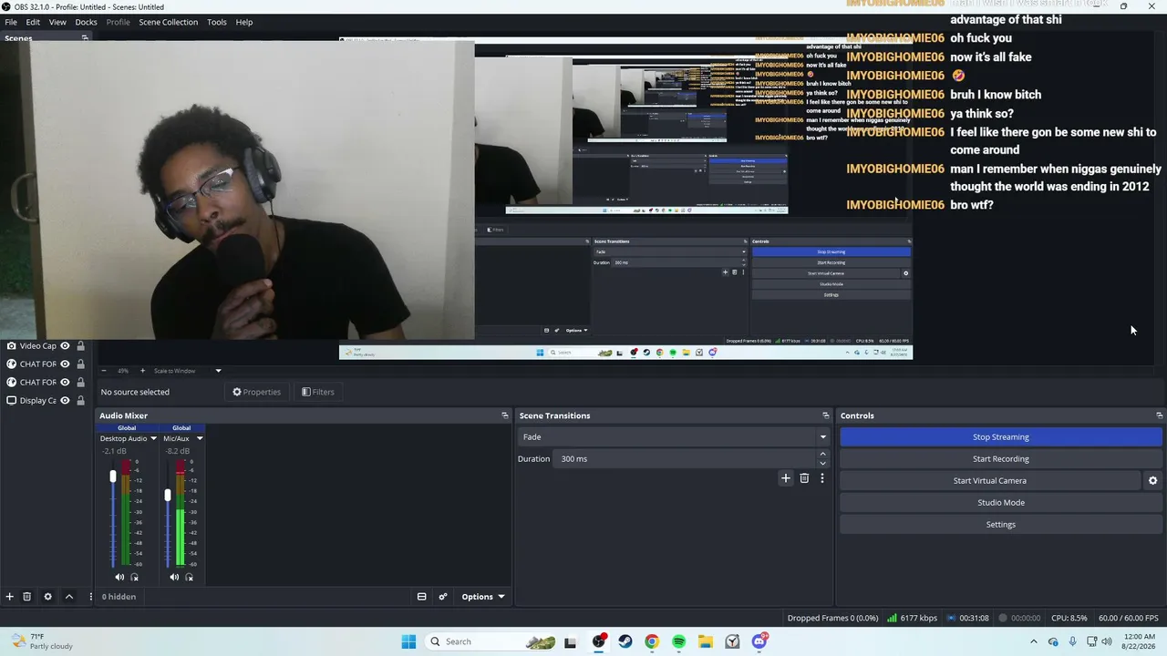Open the Docks menu
The height and width of the screenshot is (656, 1167).
point(86,22)
